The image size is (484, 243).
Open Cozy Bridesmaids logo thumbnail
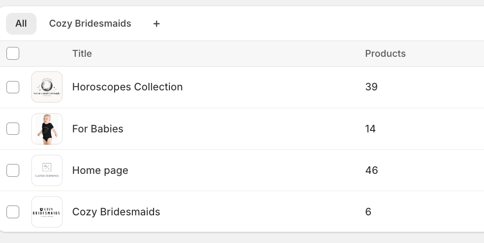tap(47, 212)
